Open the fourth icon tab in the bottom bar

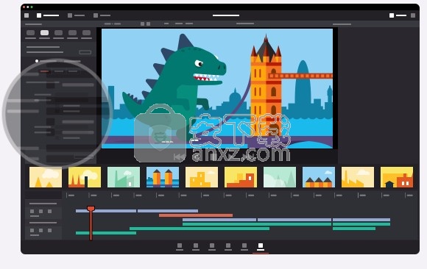pyautogui.click(x=228, y=246)
